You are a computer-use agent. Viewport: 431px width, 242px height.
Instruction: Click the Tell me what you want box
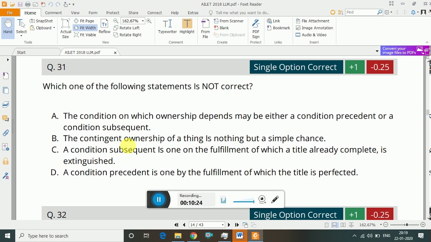242,13
